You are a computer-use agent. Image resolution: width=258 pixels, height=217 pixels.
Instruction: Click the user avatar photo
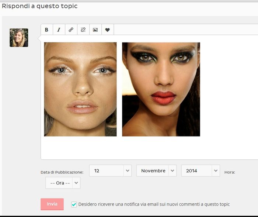tap(19, 38)
